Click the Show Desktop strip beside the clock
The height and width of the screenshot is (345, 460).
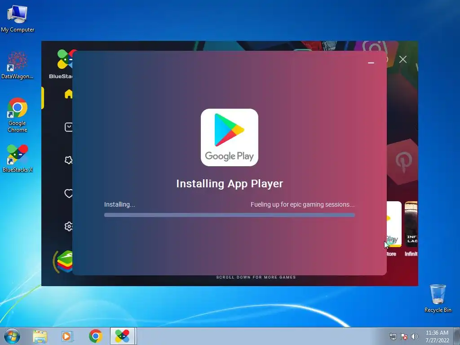457,336
